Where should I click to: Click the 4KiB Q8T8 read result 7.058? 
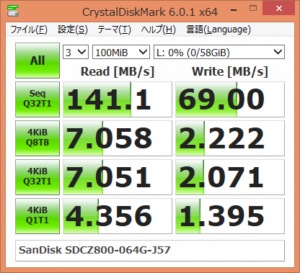click(x=118, y=138)
